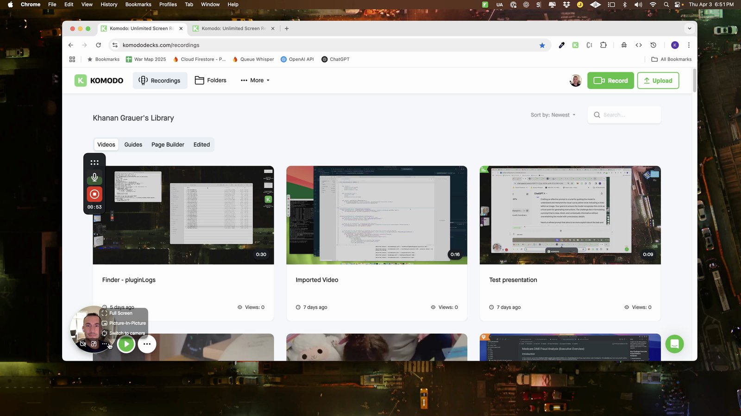Viewport: 741px width, 416px height.
Task: Click the eyedropper extension icon
Action: coord(561,45)
